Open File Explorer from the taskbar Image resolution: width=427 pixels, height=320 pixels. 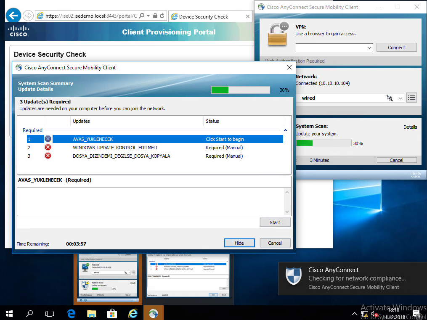[x=92, y=313]
